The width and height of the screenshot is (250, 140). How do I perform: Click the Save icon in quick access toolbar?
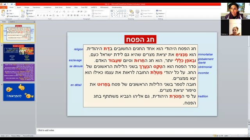pyautogui.click(x=5, y=4)
